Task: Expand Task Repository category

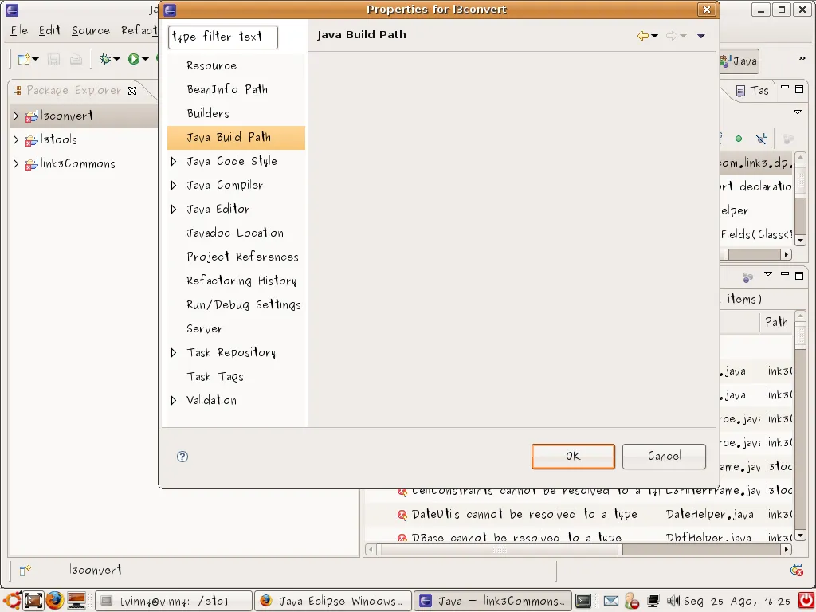Action: [174, 353]
